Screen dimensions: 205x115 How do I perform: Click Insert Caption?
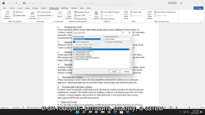[x=96, y=15]
